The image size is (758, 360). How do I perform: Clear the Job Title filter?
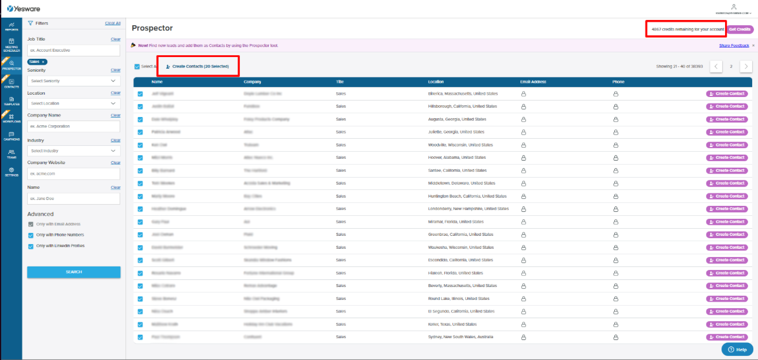pos(116,39)
